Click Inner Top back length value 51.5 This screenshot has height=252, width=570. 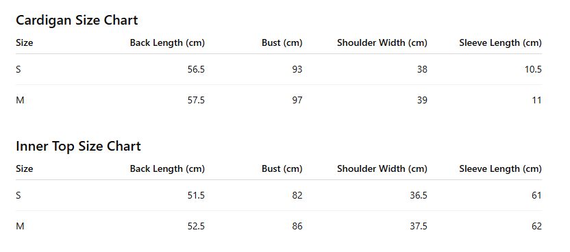196,195
